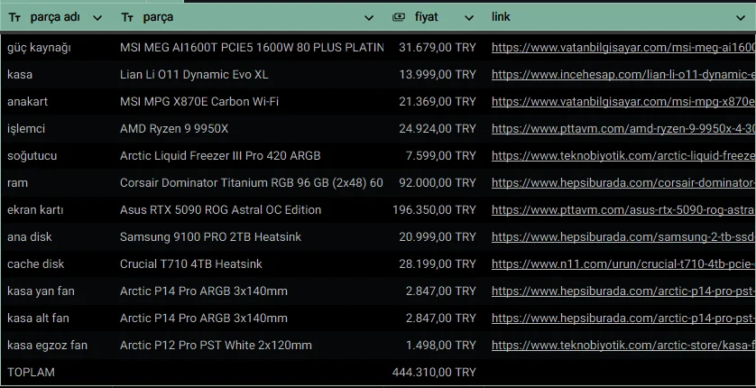Screen dimensions: 756x388
Task: Visit the teknobiyotik arctic-liquid-freezer link
Action: coord(623,156)
